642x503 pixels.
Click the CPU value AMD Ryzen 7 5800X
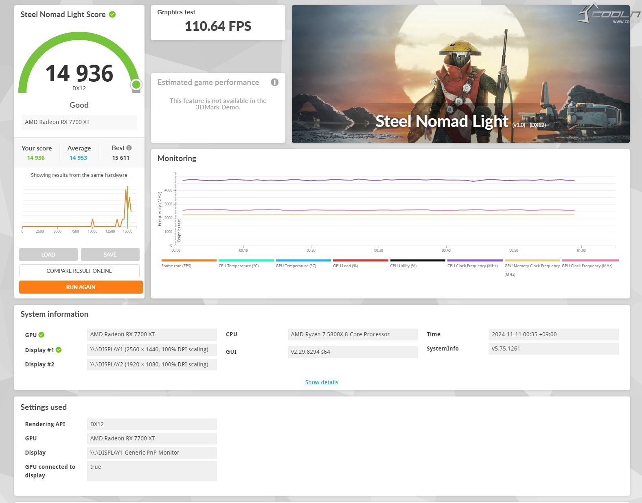353,334
